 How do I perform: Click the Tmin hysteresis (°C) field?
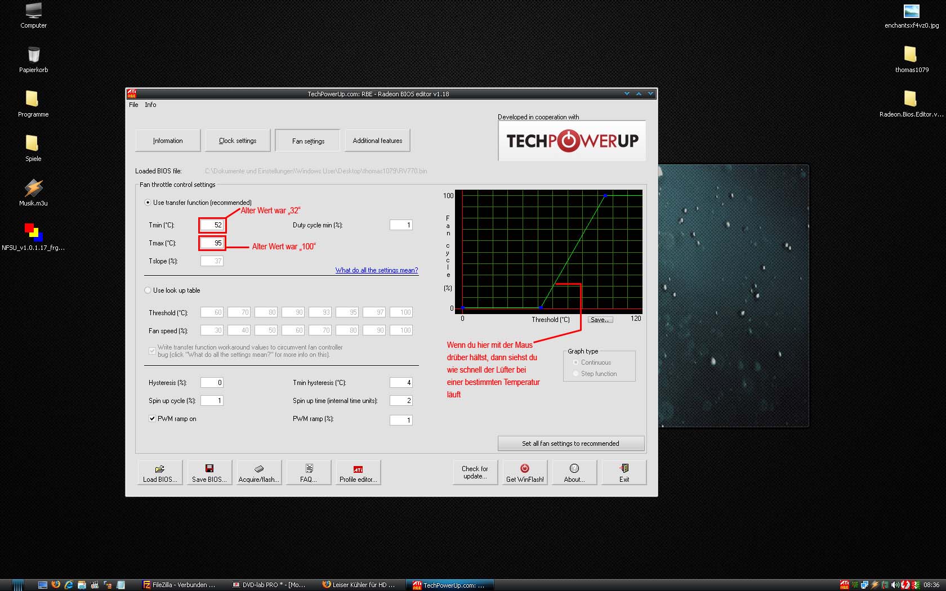point(401,383)
